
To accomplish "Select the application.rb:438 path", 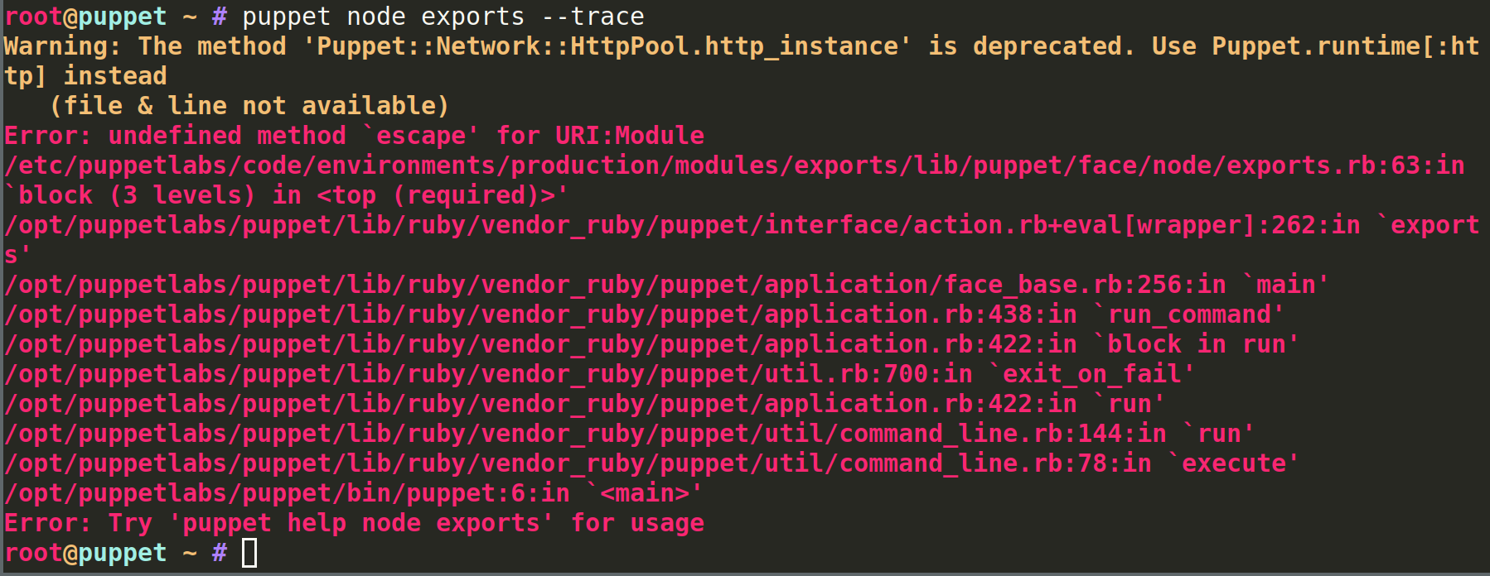I will click(518, 314).
